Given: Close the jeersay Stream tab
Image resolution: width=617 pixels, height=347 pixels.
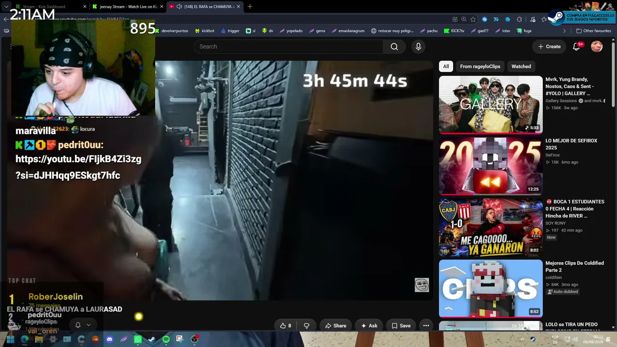Looking at the screenshot, I should tap(161, 7).
